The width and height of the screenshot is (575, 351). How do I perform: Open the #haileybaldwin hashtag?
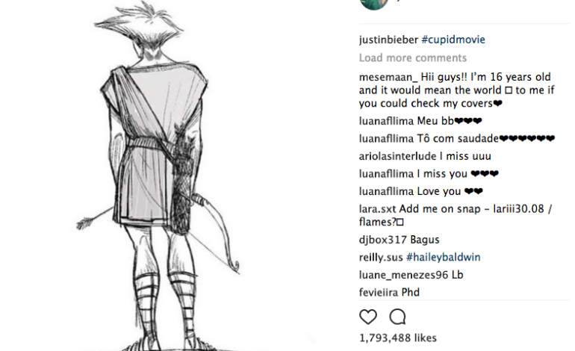[x=444, y=257]
